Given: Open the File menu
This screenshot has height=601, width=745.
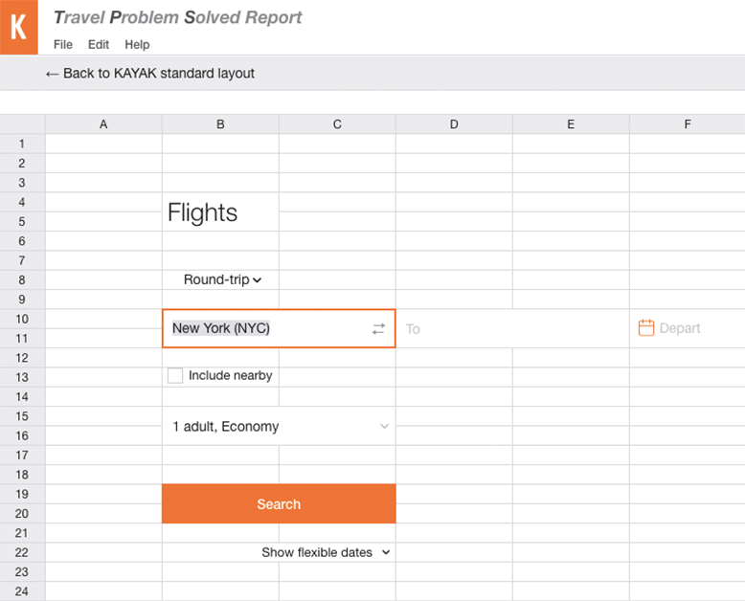Looking at the screenshot, I should [63, 45].
